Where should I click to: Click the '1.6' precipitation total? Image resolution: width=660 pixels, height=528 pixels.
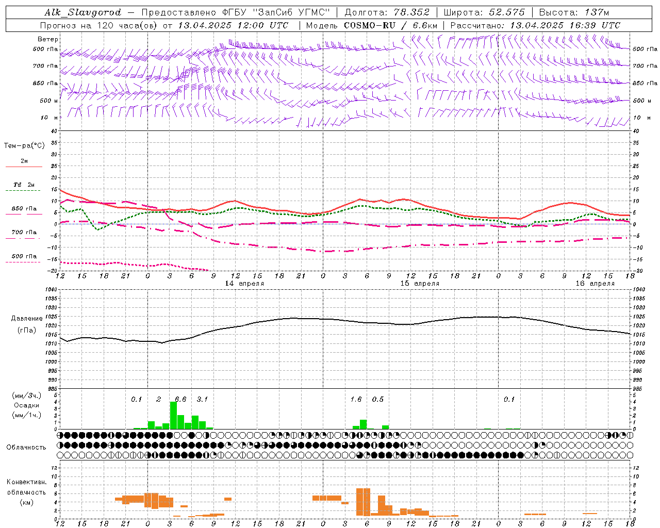pyautogui.click(x=356, y=400)
